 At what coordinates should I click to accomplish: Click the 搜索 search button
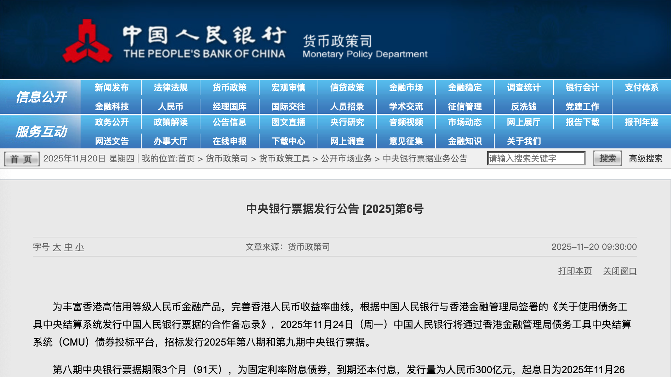click(x=607, y=158)
